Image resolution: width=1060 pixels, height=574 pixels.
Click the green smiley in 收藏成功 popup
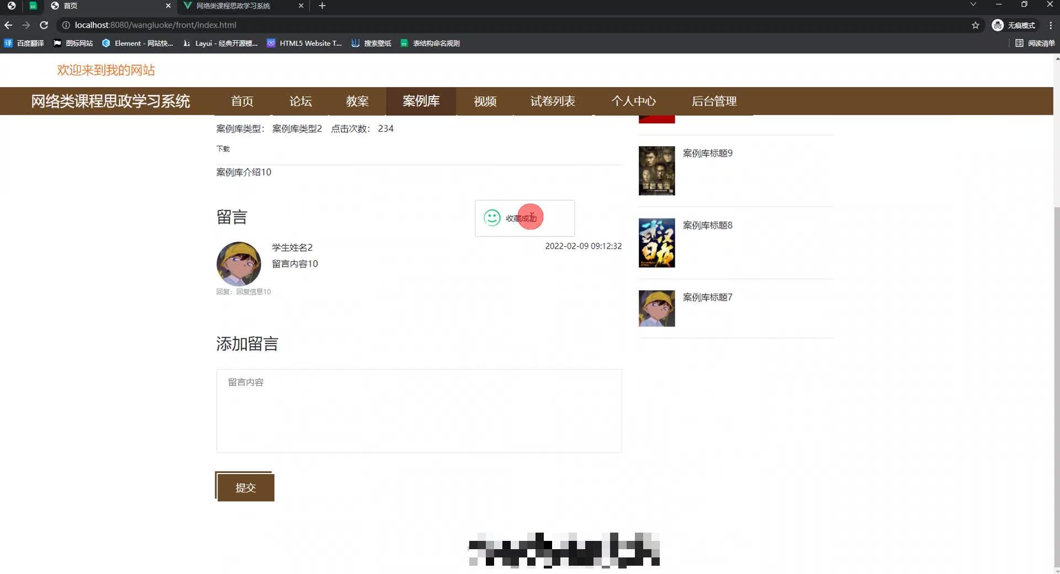pos(491,218)
